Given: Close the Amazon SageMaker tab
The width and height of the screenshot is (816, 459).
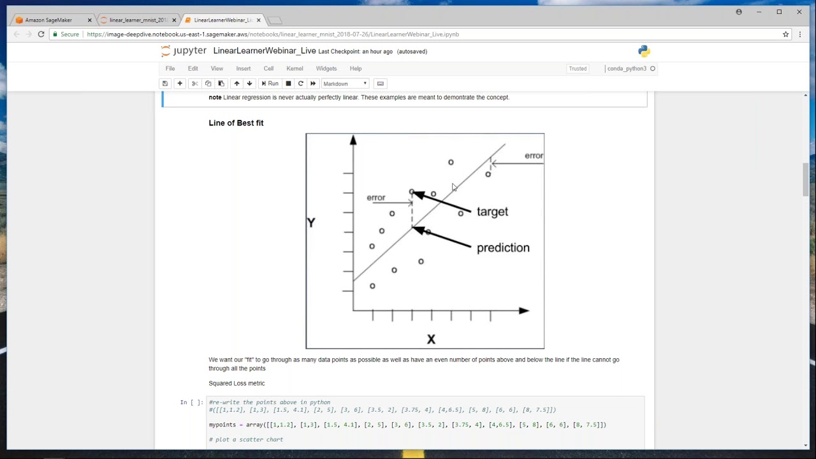Looking at the screenshot, I should [x=89, y=20].
